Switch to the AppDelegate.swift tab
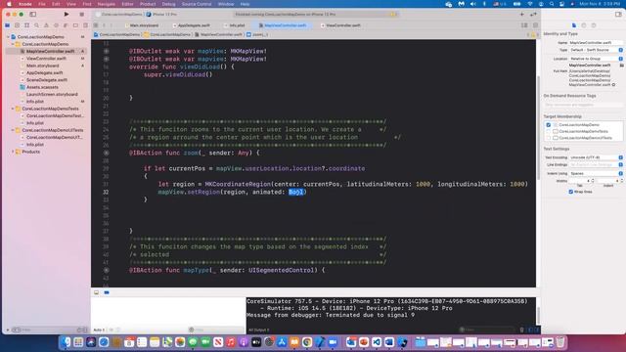This screenshot has height=352, width=626. coord(192,25)
